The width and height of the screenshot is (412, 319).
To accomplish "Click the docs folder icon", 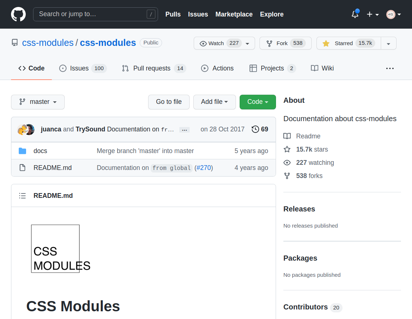I will pyautogui.click(x=22, y=151).
